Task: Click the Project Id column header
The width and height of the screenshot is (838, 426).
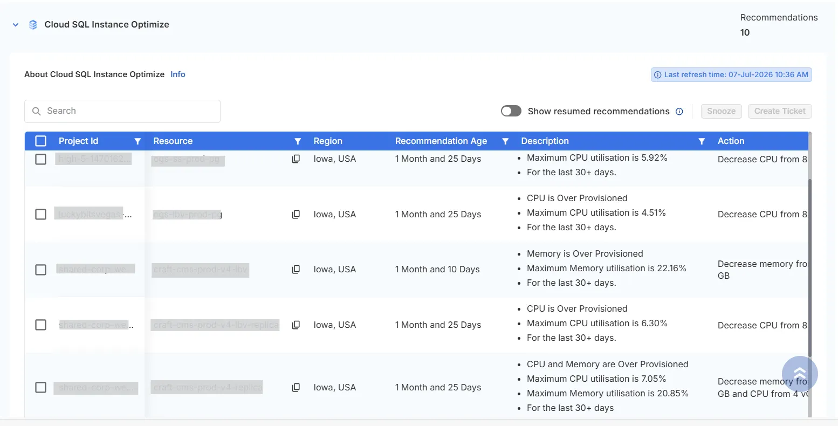Action: pyautogui.click(x=78, y=141)
